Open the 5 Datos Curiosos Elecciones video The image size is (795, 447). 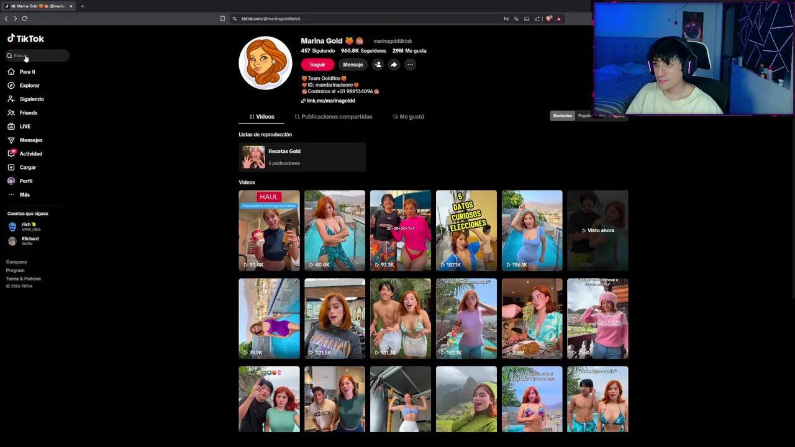[466, 230]
